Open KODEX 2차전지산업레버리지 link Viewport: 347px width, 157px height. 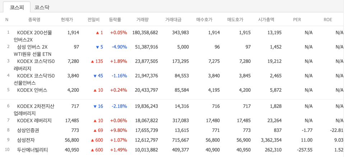(x=34, y=110)
